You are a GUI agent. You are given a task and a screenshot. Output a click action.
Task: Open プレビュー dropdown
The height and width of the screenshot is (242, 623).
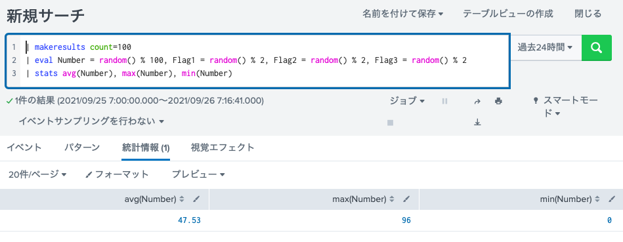[x=198, y=174]
